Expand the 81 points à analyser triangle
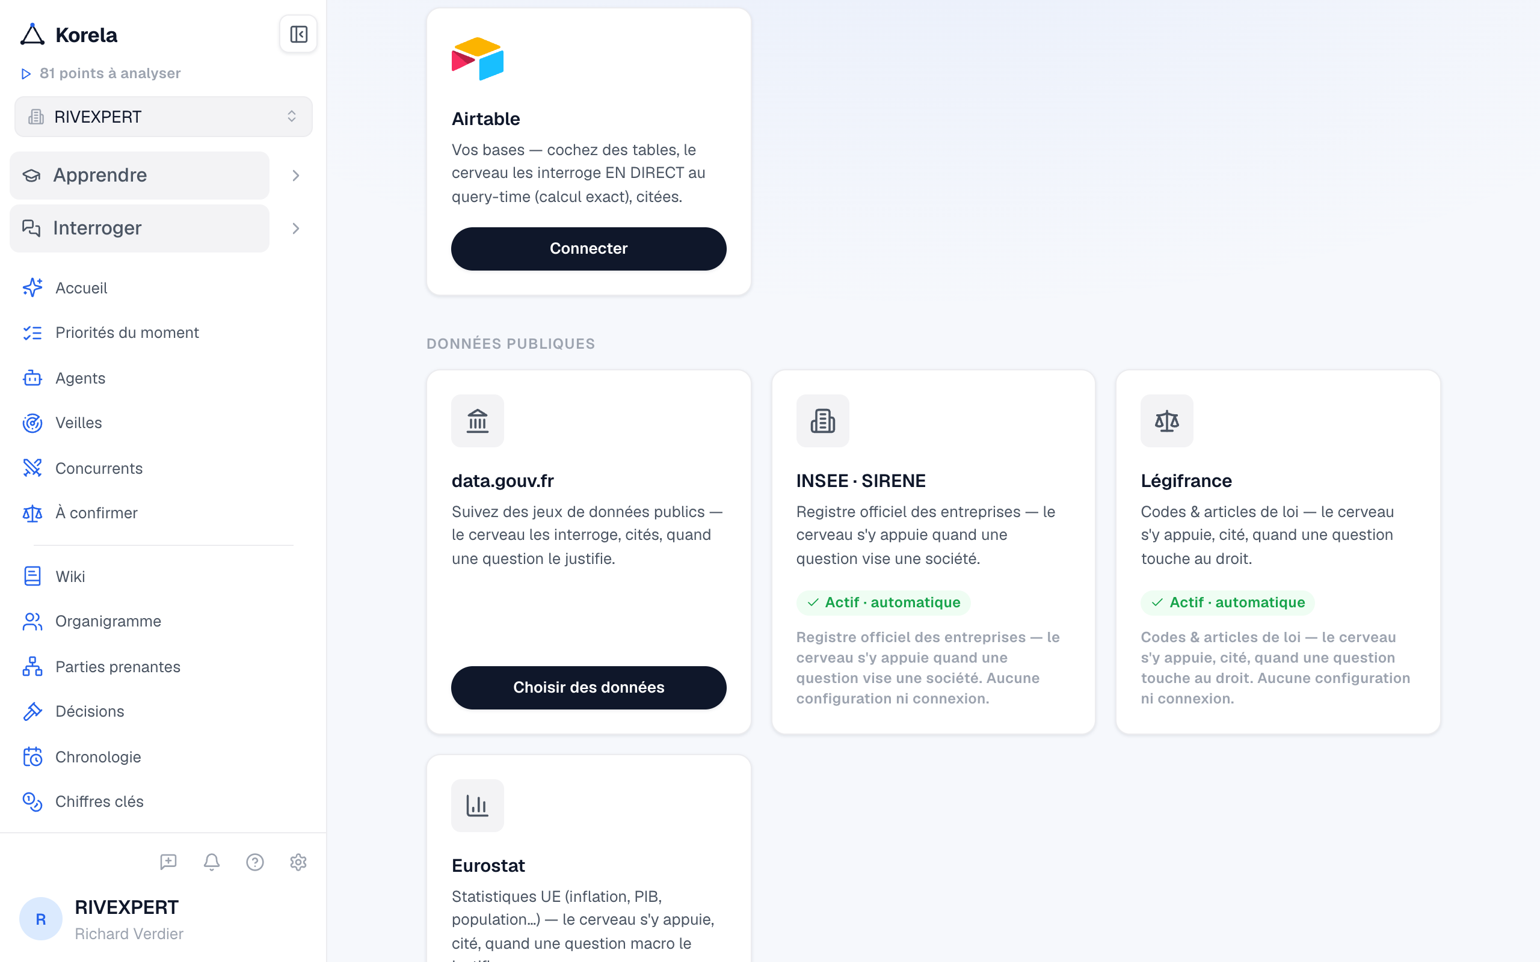Image resolution: width=1540 pixels, height=962 pixels. click(26, 74)
